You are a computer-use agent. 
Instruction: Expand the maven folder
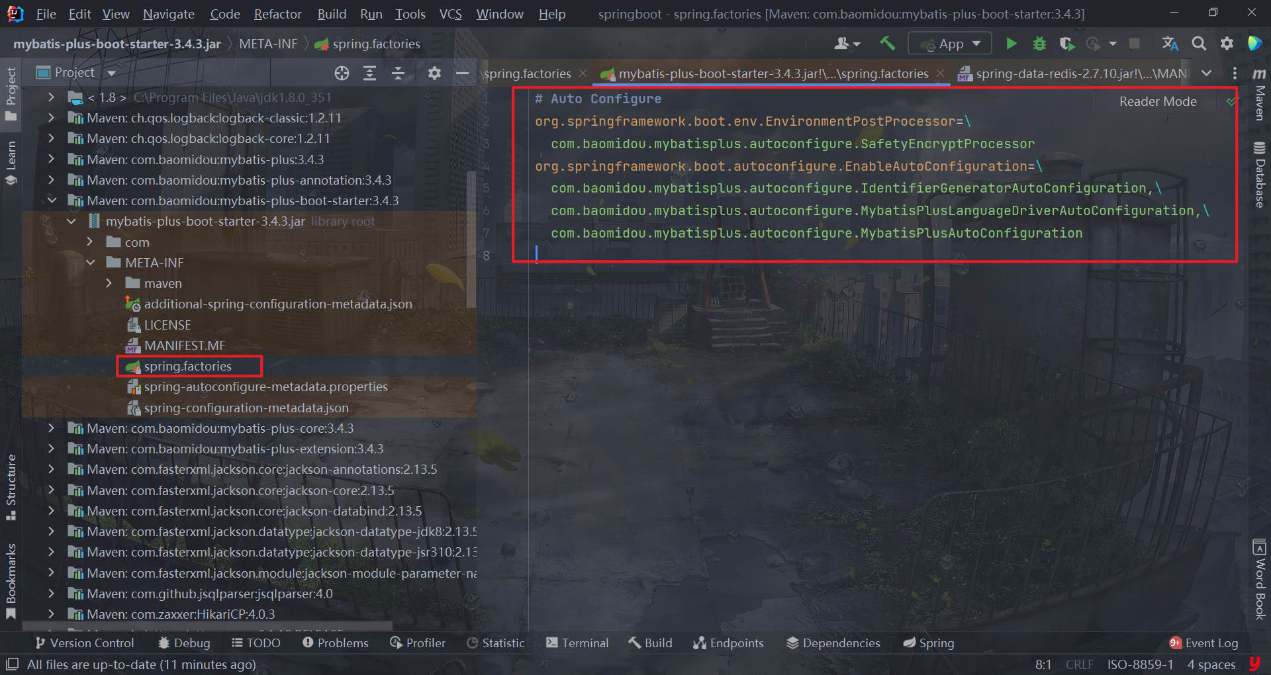(109, 283)
